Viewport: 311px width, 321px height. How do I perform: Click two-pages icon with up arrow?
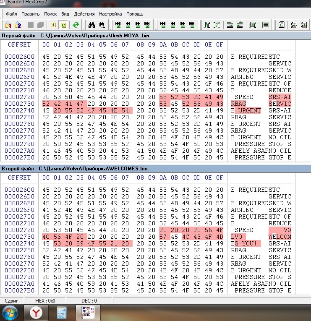coord(304,25)
